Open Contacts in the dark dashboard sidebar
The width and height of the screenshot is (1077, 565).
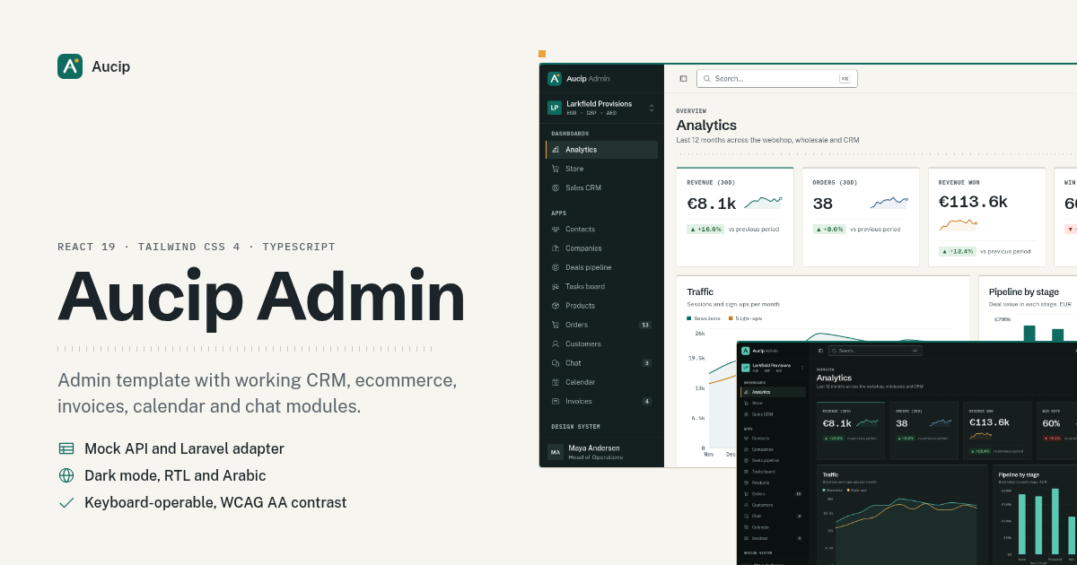(773, 438)
